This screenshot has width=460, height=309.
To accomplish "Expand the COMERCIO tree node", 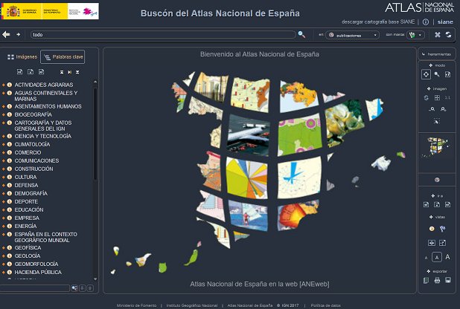I will pos(4,152).
